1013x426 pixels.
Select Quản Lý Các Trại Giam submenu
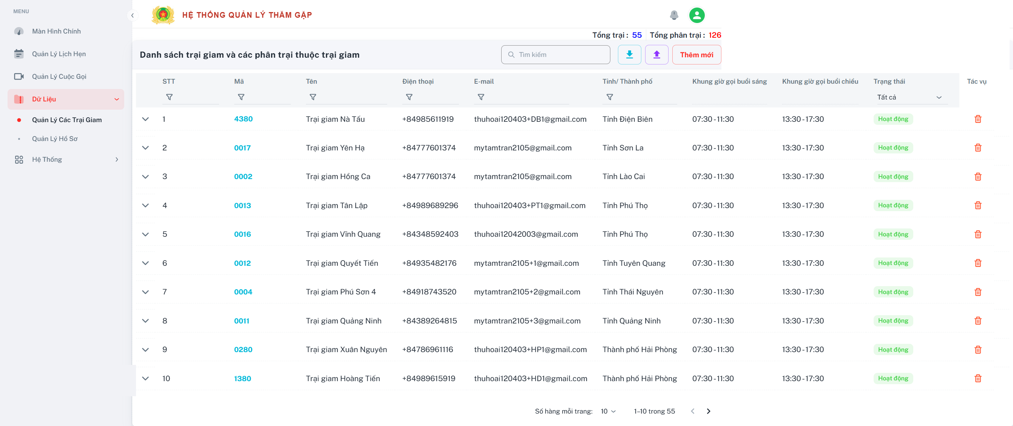click(x=67, y=120)
